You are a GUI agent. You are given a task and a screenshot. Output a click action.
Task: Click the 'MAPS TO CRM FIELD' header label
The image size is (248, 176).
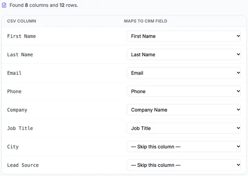146,21
